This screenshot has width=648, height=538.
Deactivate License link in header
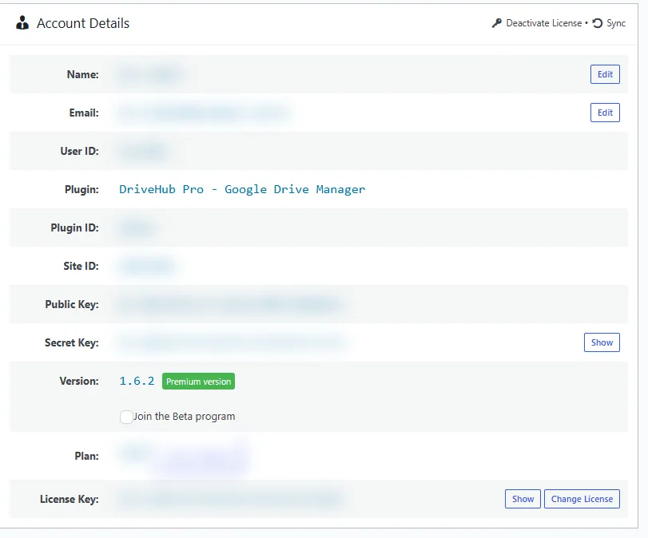click(544, 23)
